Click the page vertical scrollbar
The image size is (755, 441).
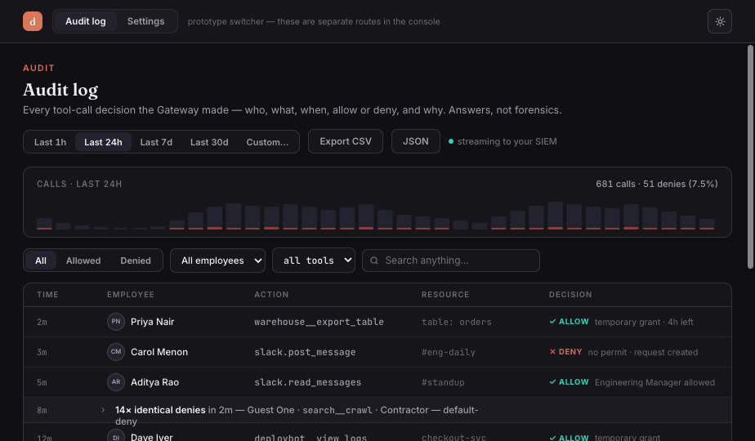pos(750,157)
